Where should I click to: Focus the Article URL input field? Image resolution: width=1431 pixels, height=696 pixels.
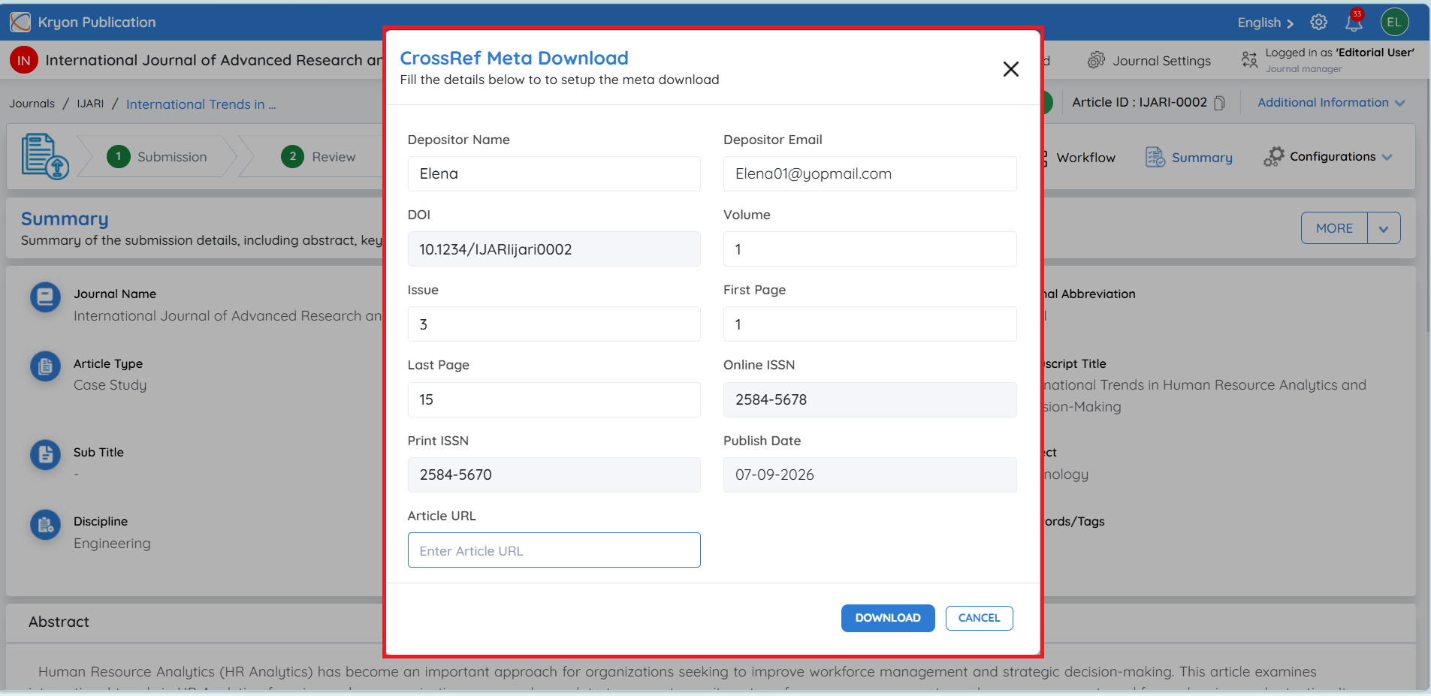tap(554, 550)
